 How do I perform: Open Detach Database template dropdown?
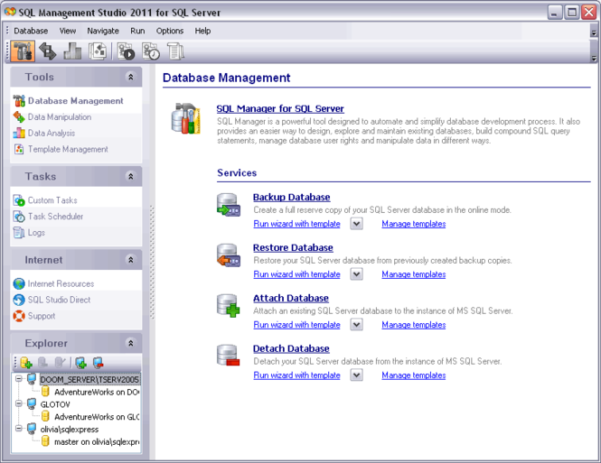click(x=356, y=375)
